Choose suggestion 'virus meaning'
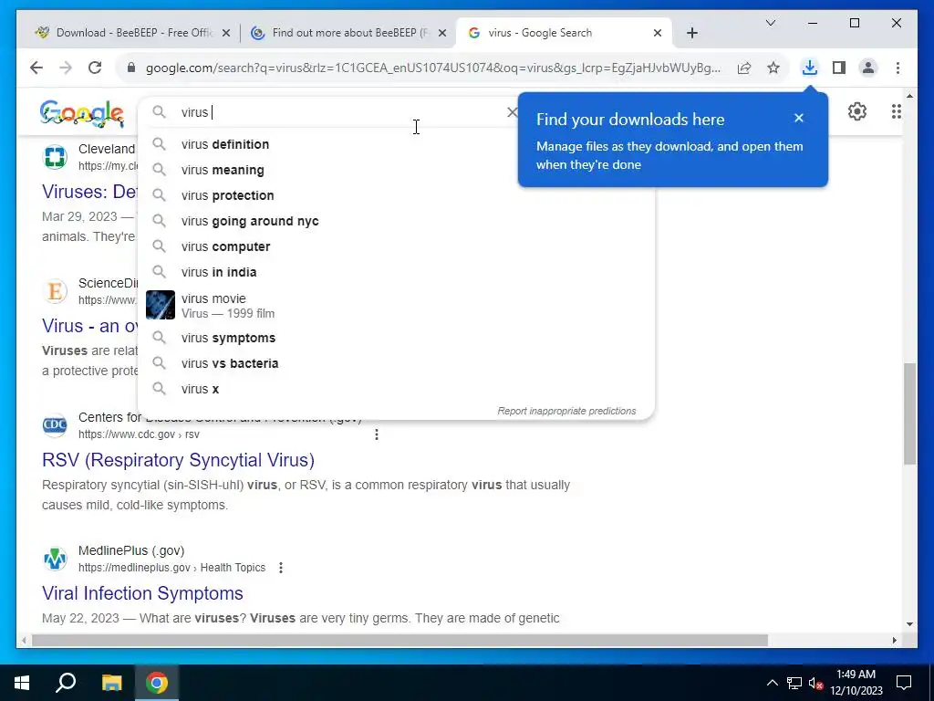934x701 pixels. click(396, 170)
